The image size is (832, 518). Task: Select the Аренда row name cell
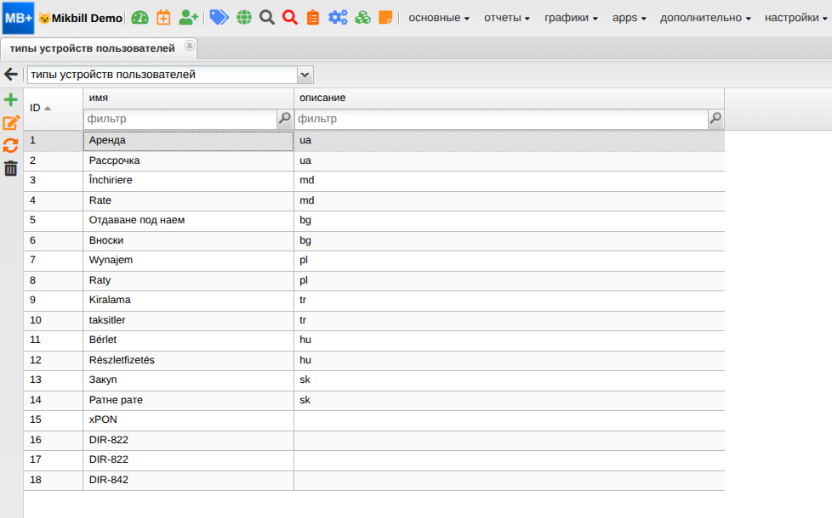point(188,140)
